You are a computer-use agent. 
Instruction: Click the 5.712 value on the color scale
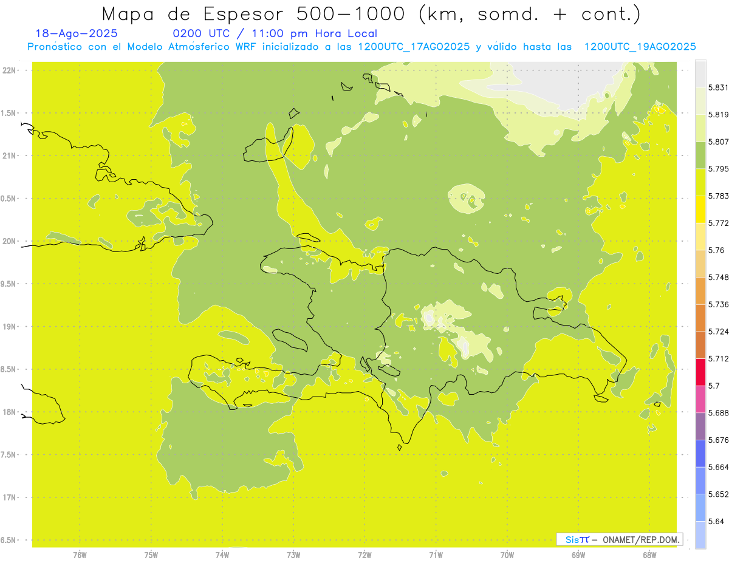pyautogui.click(x=719, y=358)
